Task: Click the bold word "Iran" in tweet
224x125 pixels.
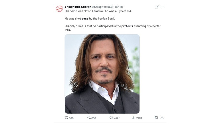Action: [67, 30]
